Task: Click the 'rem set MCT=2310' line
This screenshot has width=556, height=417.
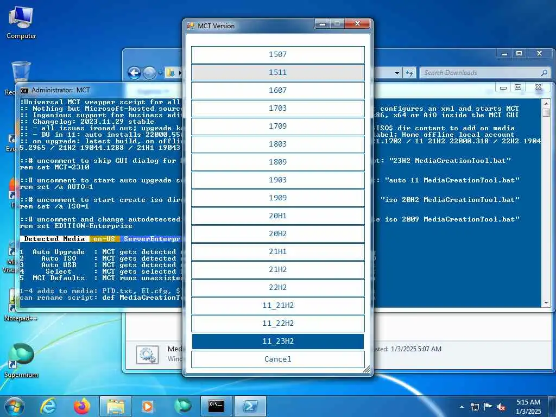Action: click(55, 167)
